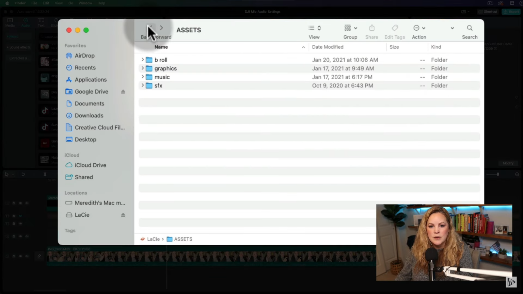Select AirDrop in the Favorites sidebar
Viewport: 523px width, 294px height.
coord(84,55)
